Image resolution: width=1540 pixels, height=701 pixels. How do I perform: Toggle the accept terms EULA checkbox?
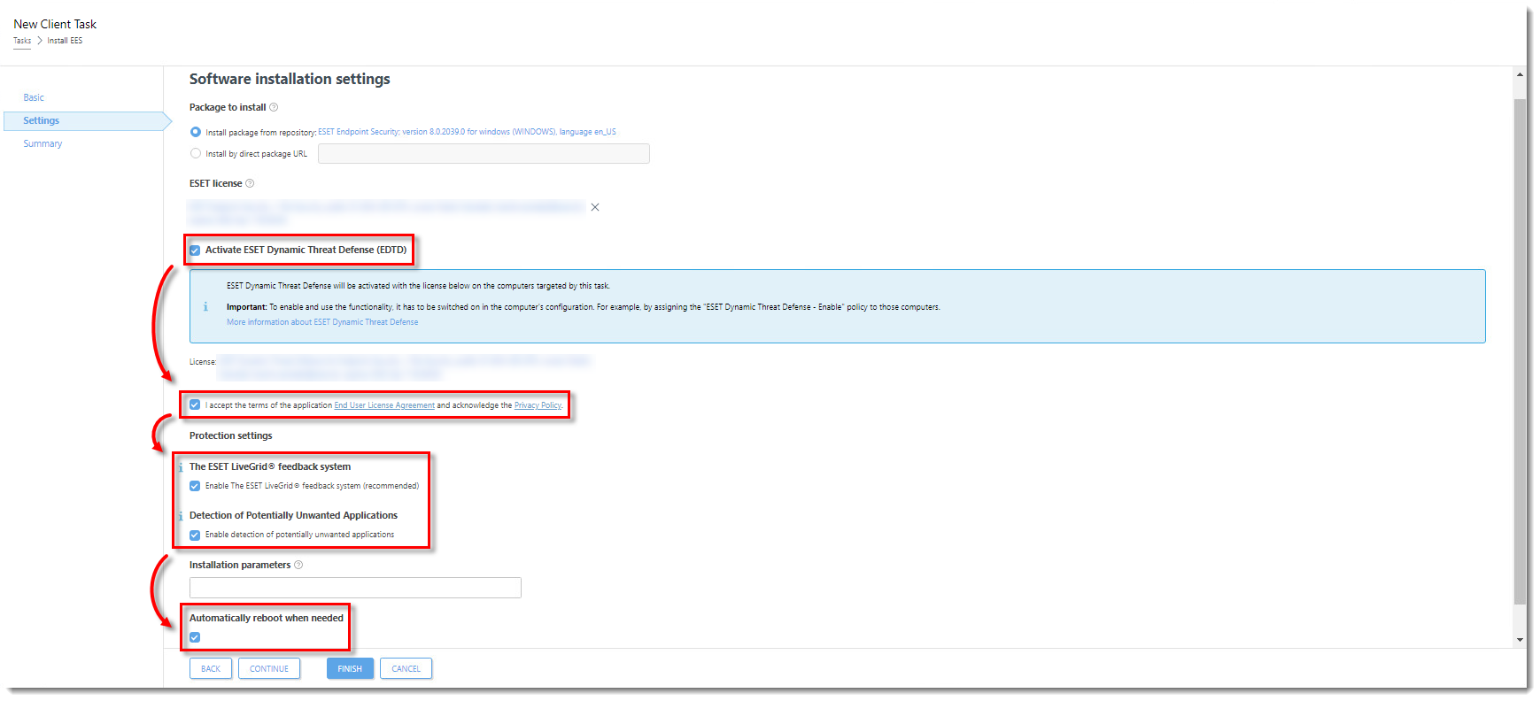(195, 404)
